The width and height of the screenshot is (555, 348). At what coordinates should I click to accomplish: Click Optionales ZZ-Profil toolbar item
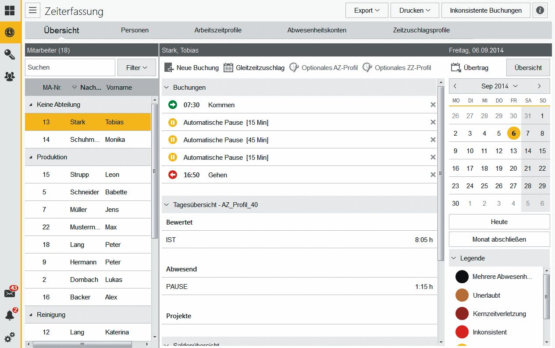[397, 68]
